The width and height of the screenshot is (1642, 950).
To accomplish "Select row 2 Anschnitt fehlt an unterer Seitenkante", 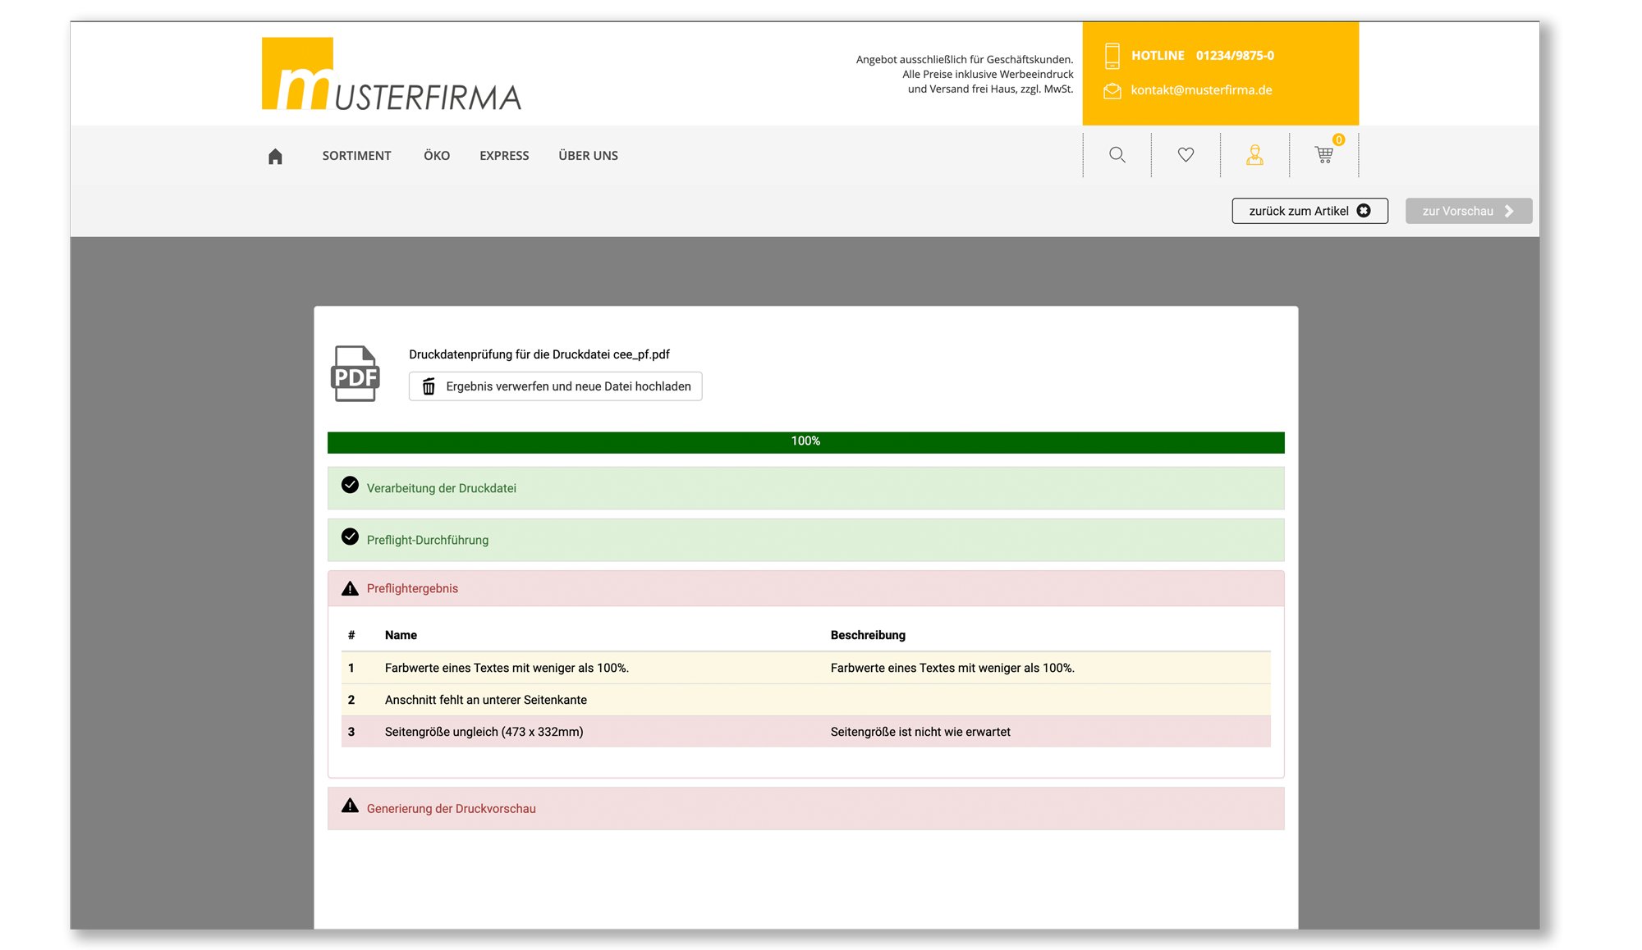I will point(485,700).
